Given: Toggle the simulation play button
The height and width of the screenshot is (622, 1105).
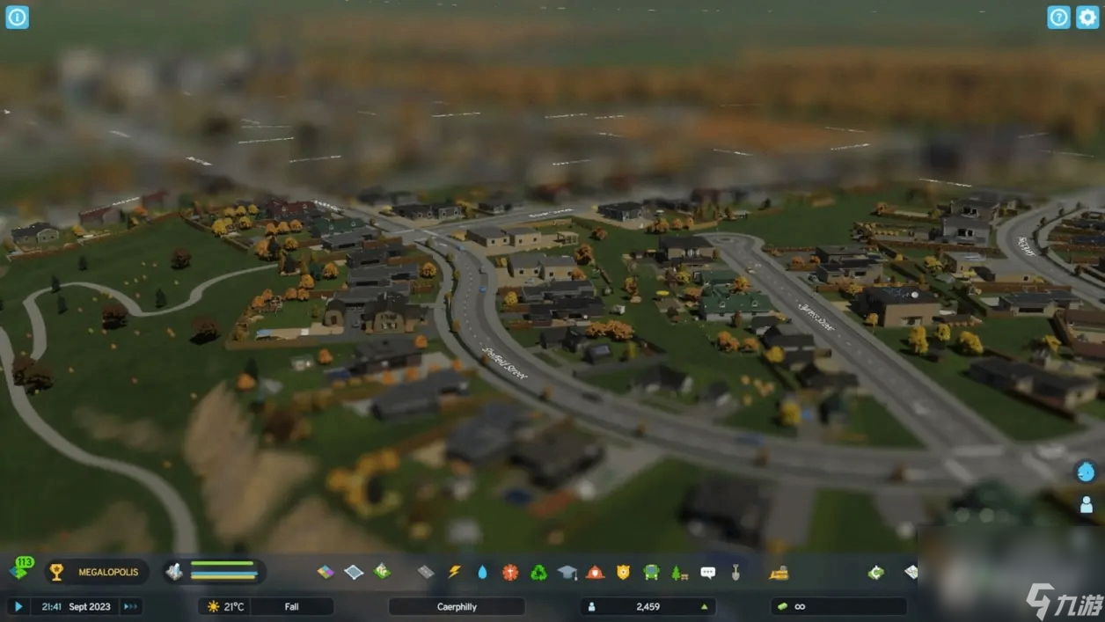Looking at the screenshot, I should (x=18, y=606).
